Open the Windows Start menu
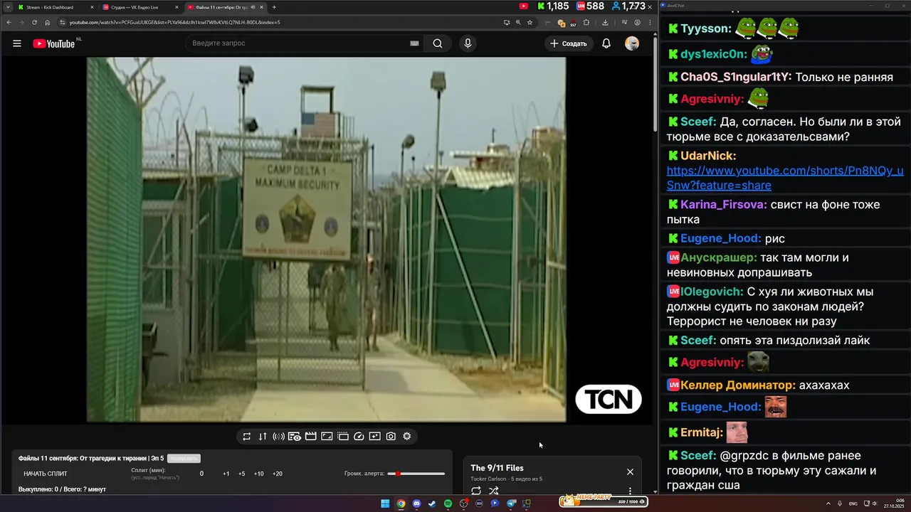This screenshot has width=911, height=512. pos(385,503)
